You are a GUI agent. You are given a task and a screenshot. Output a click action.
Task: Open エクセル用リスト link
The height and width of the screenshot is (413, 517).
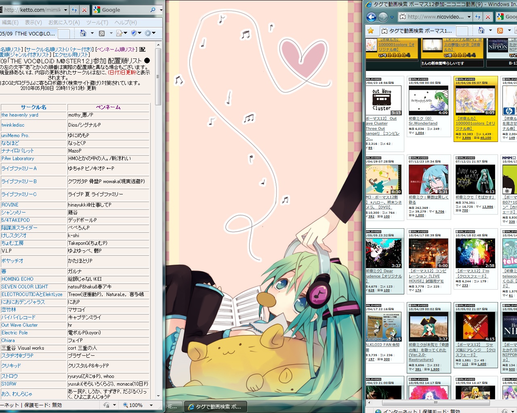coord(71,54)
